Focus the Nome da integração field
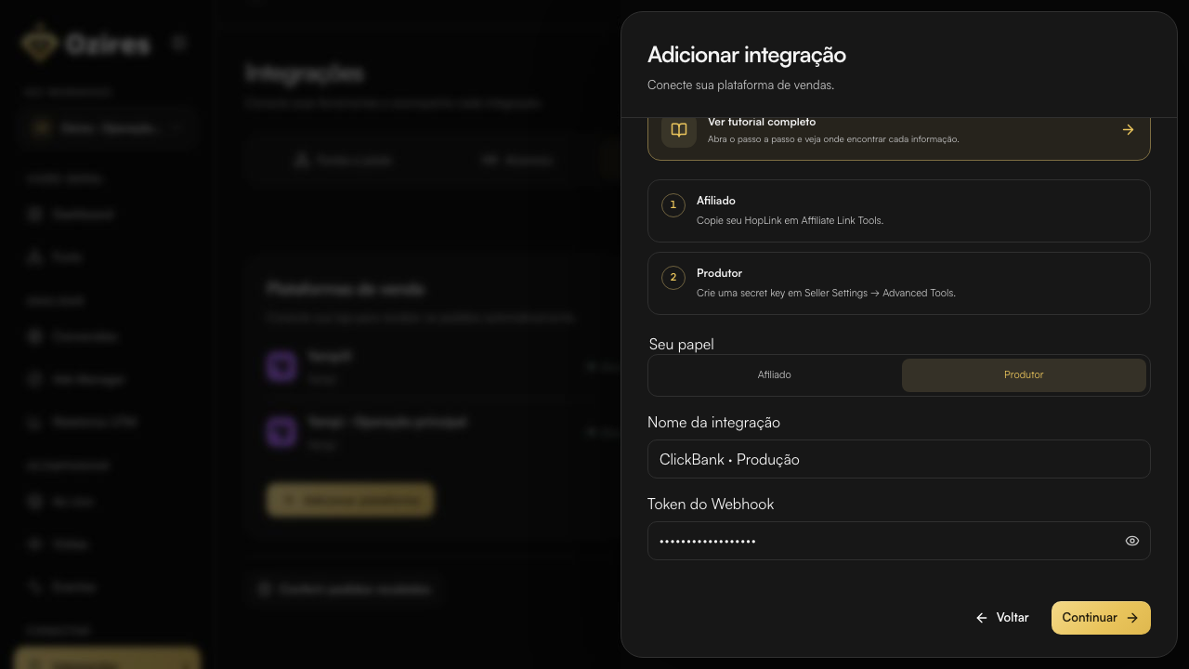1189x669 pixels. click(x=899, y=459)
